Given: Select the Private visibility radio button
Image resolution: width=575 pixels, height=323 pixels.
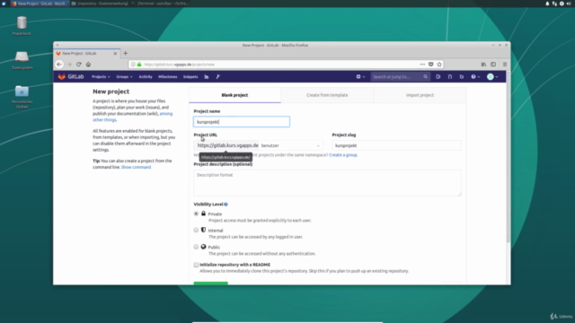Looking at the screenshot, I should coord(196,214).
